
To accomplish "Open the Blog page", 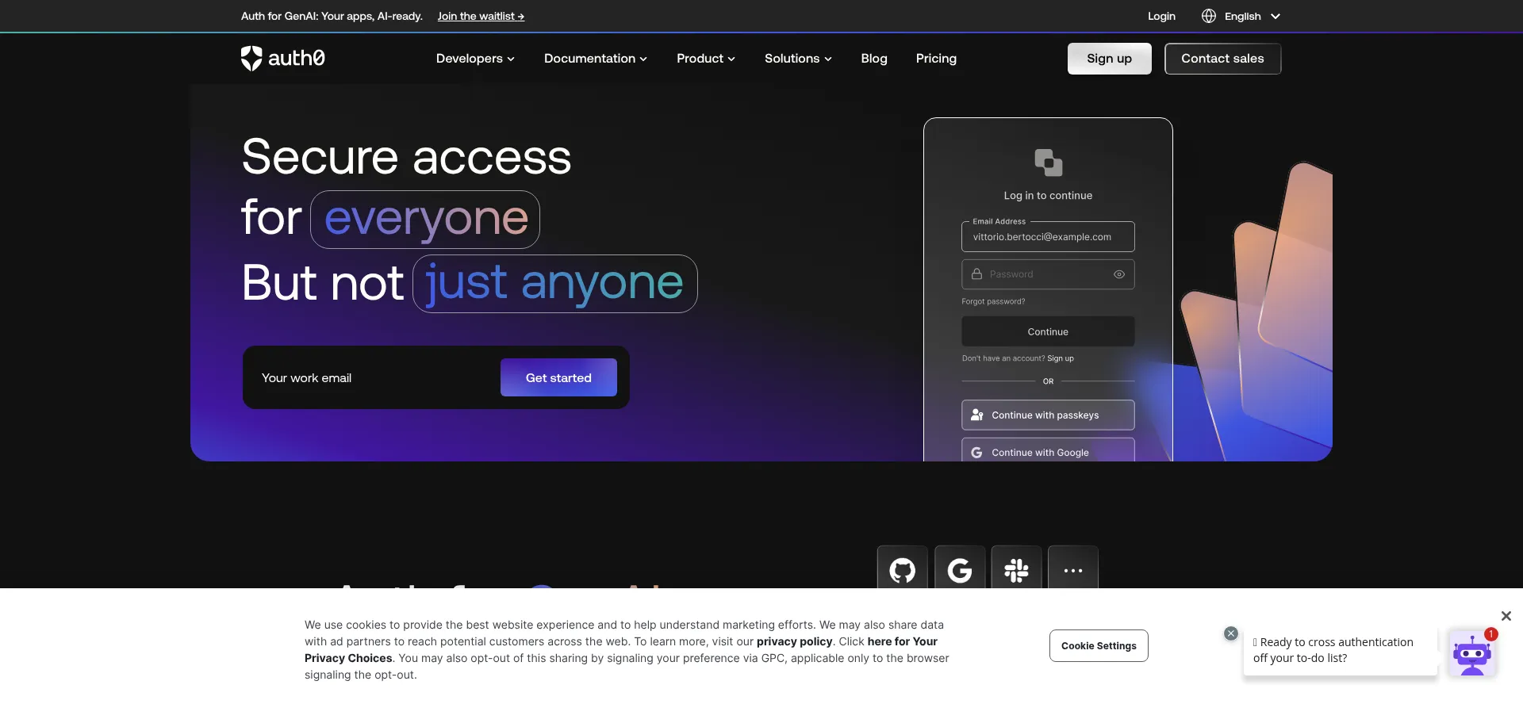I will 874,59.
